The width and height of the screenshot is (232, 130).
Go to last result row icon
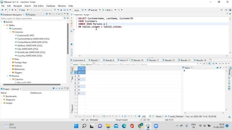pyautogui.click(x=125, y=116)
